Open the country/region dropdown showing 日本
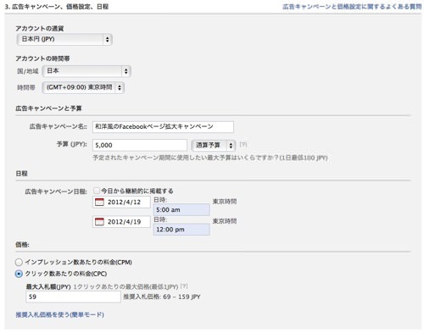 (86, 71)
